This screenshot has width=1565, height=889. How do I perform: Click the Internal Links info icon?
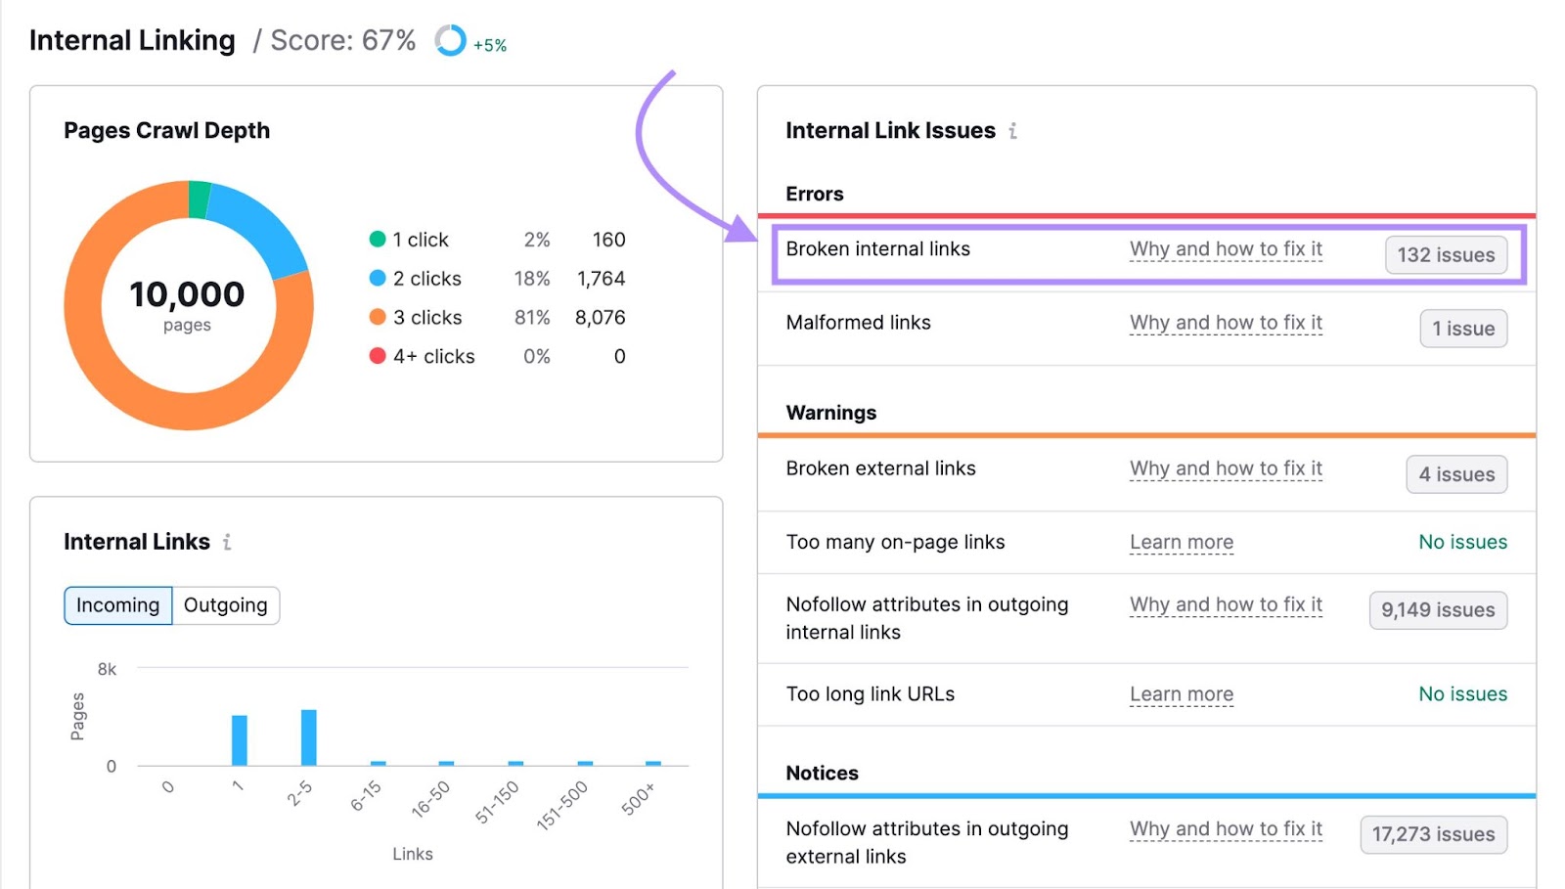point(227,542)
